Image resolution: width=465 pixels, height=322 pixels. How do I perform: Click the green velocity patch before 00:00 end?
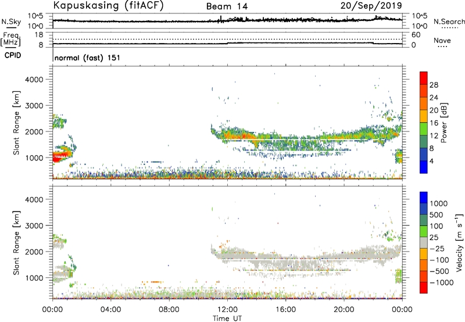(x=399, y=276)
